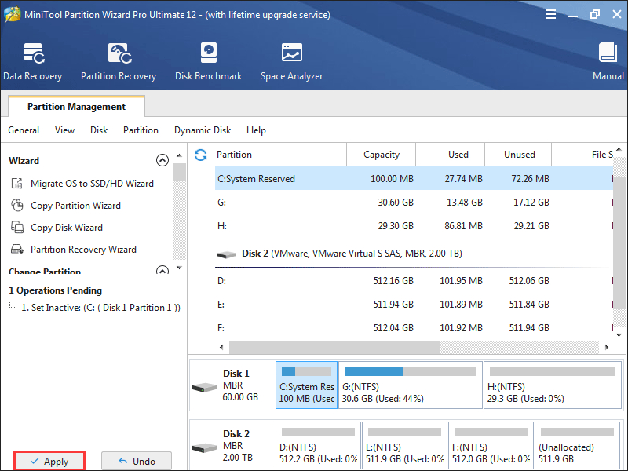Click the horizontal scrollbar of partition list
Viewport: 628px width, 471px height.
pos(414,347)
